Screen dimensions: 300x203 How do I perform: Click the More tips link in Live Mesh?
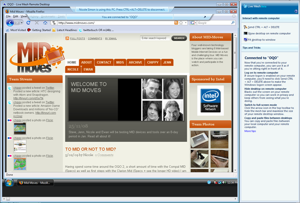click(x=250, y=131)
